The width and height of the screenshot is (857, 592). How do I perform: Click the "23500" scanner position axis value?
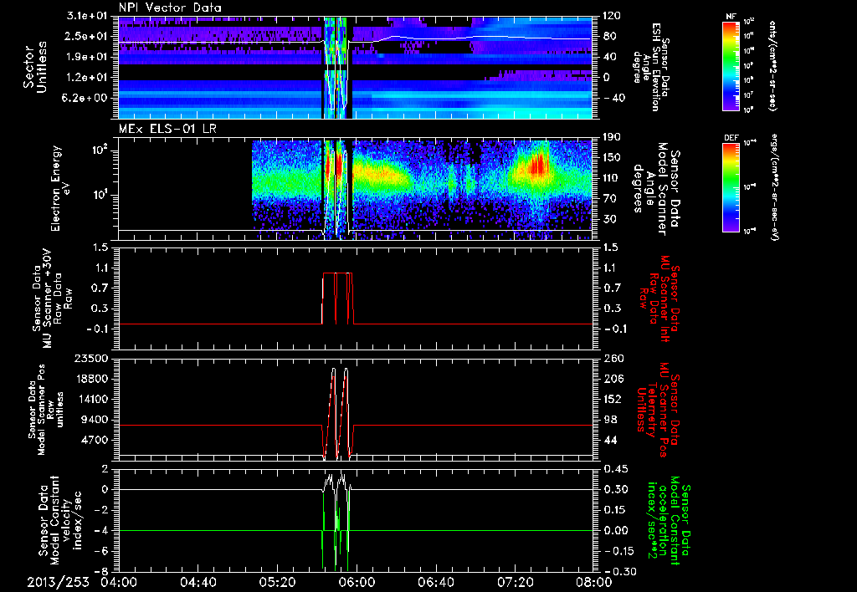(x=92, y=359)
